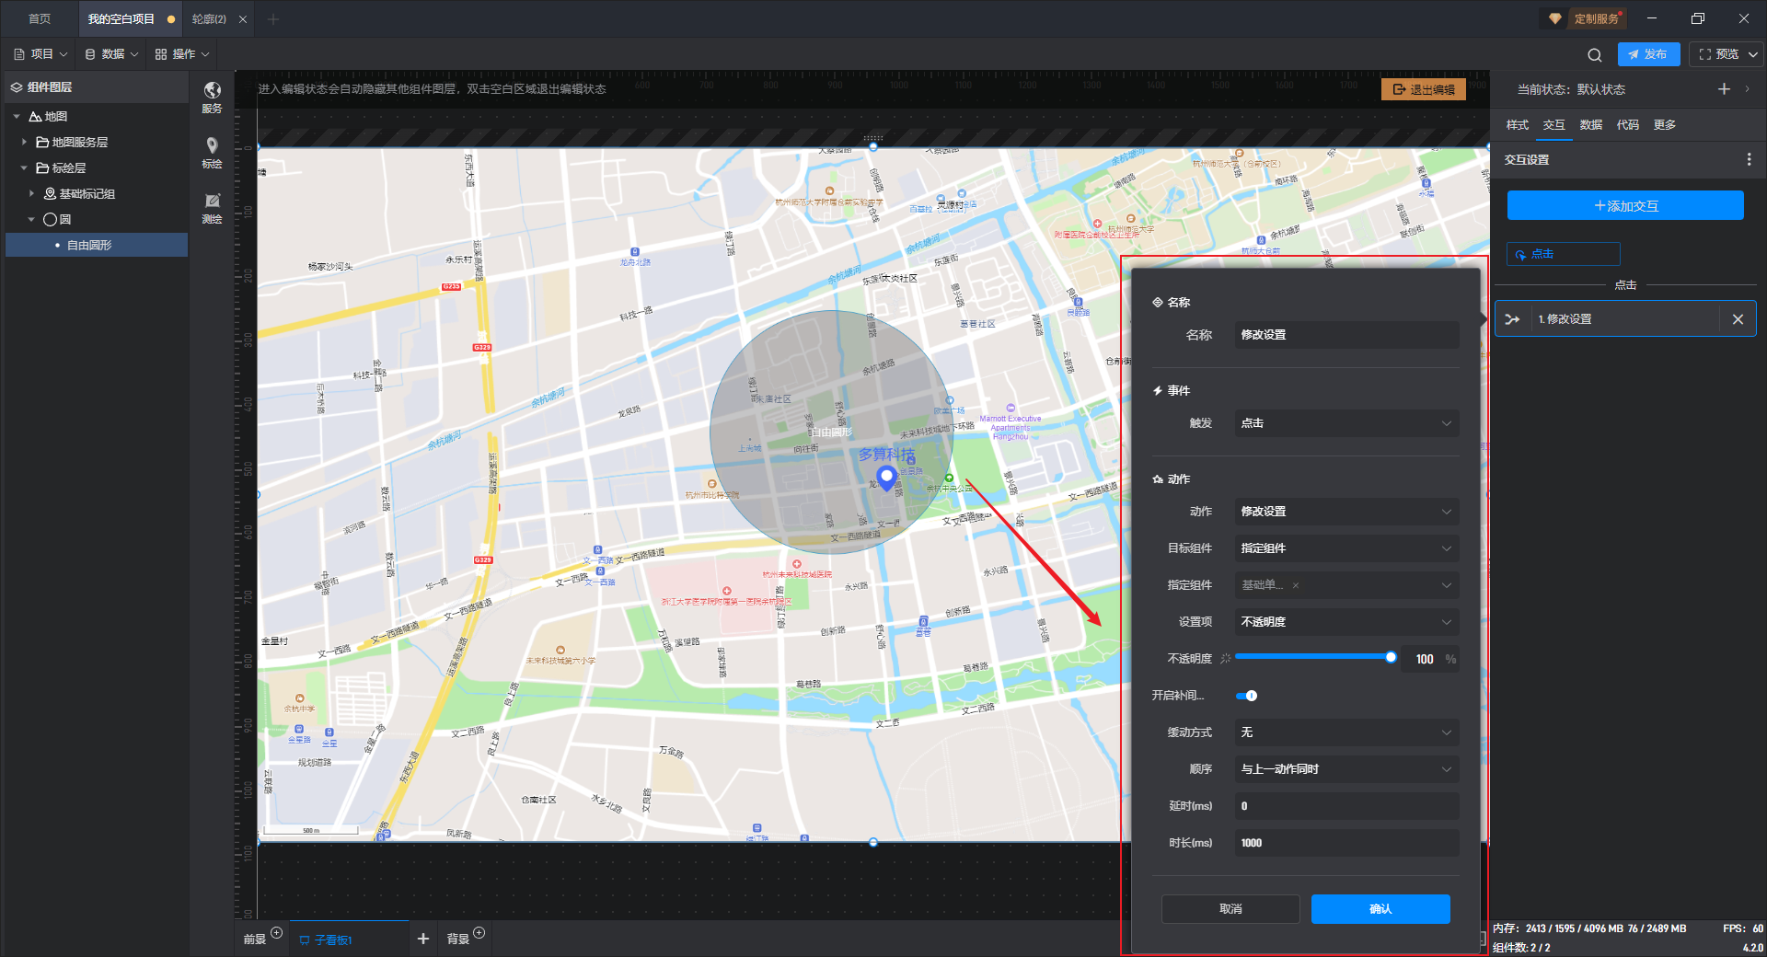Open the 指定组件 dropdown

click(x=1346, y=585)
